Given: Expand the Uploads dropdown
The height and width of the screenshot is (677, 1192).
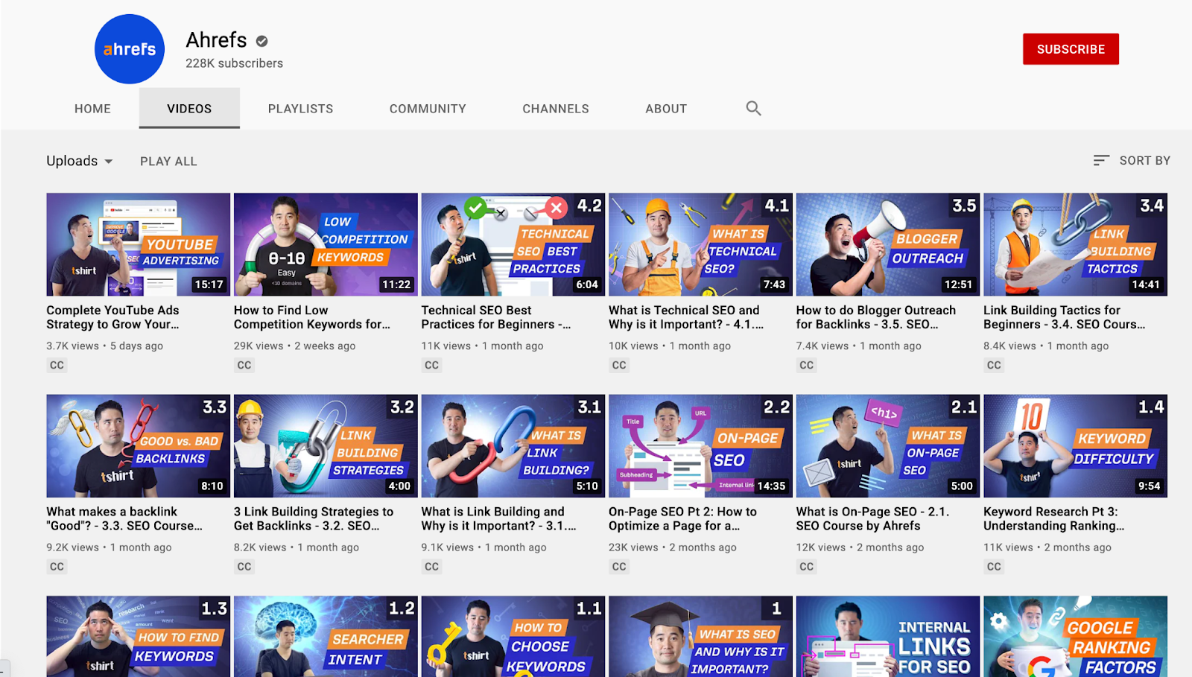Looking at the screenshot, I should click(x=80, y=161).
